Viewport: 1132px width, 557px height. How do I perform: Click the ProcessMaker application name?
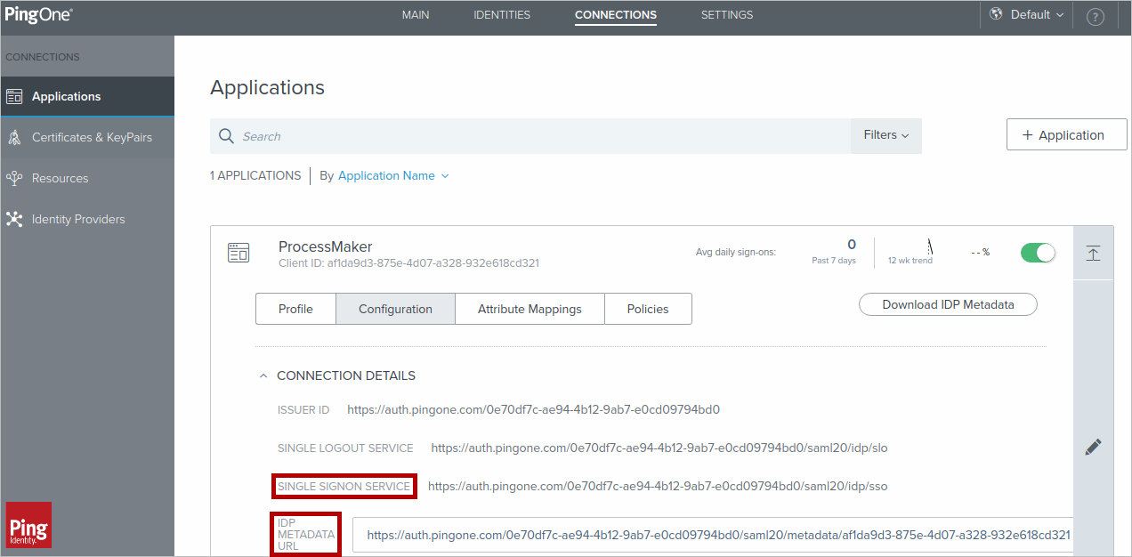pyautogui.click(x=325, y=246)
